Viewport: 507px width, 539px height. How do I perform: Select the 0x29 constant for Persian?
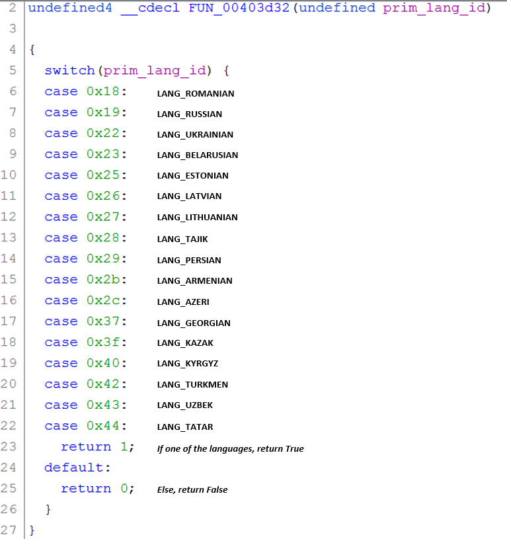(106, 259)
